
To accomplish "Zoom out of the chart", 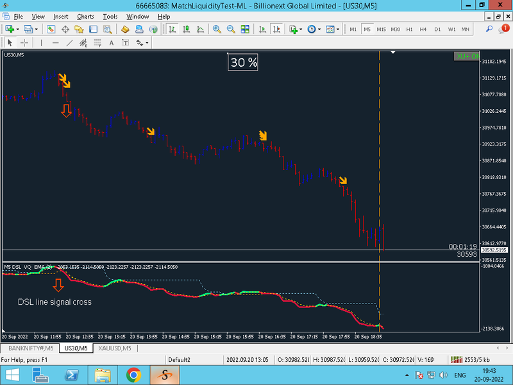I will tap(231, 29).
